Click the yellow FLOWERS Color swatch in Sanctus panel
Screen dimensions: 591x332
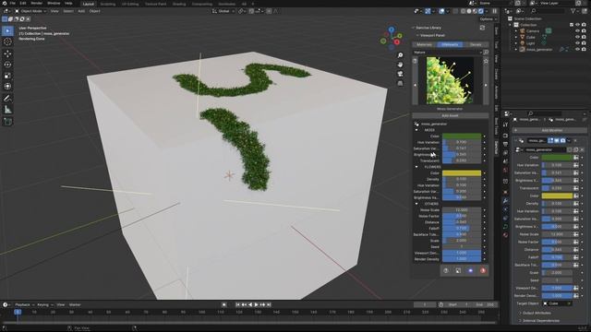point(462,173)
